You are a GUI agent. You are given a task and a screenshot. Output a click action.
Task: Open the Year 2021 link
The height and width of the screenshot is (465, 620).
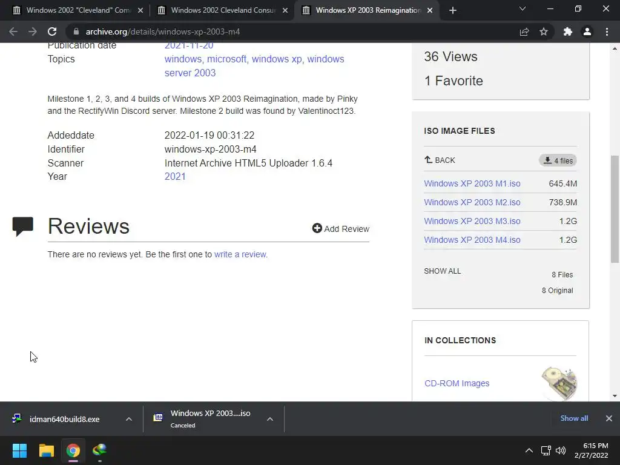pyautogui.click(x=175, y=176)
